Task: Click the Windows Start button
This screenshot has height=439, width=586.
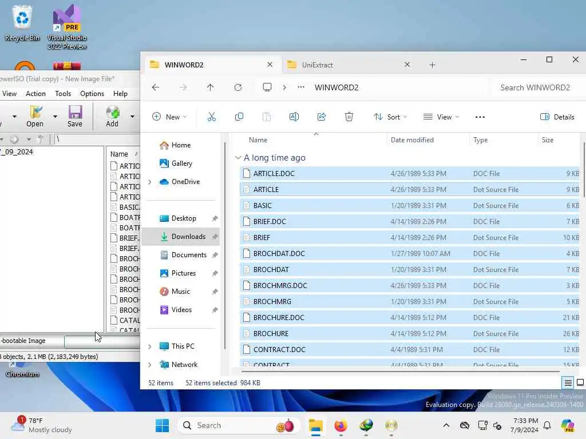Action: 162,425
